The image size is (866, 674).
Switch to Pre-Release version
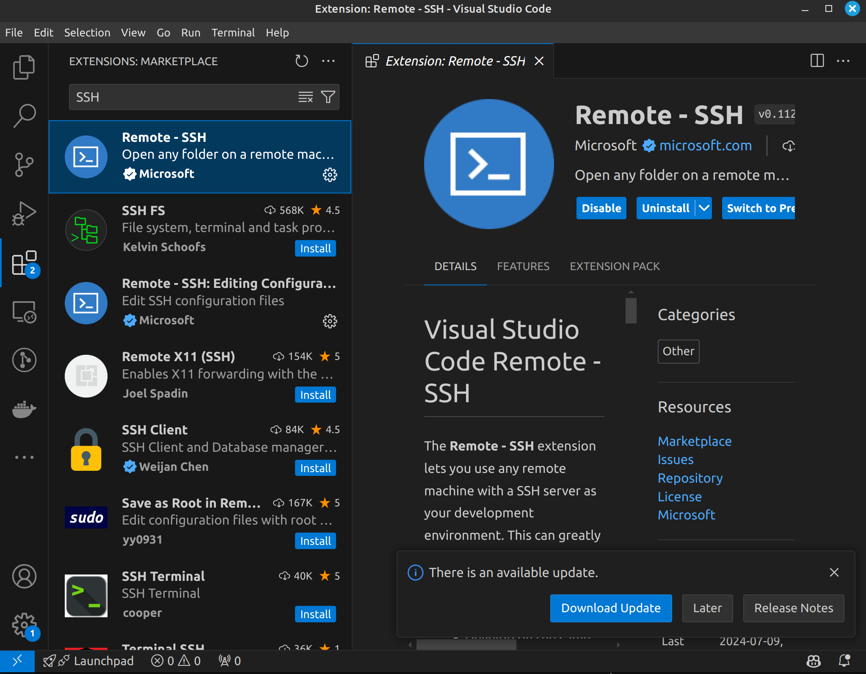758,208
